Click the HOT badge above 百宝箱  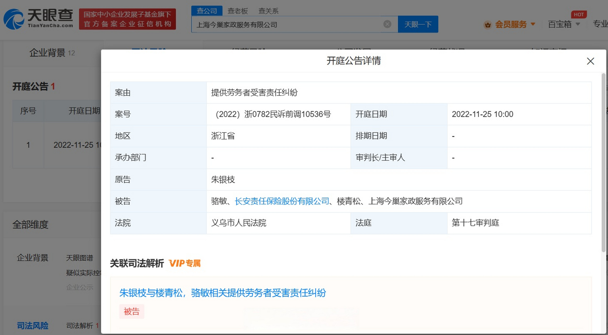579,14
